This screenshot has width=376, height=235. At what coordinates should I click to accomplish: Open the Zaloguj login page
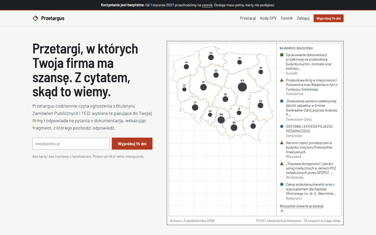pos(303,18)
